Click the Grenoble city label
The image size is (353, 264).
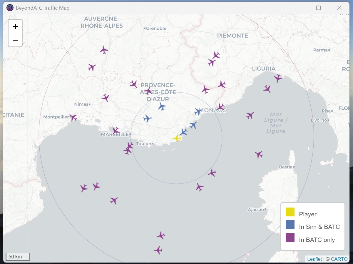[156, 29]
